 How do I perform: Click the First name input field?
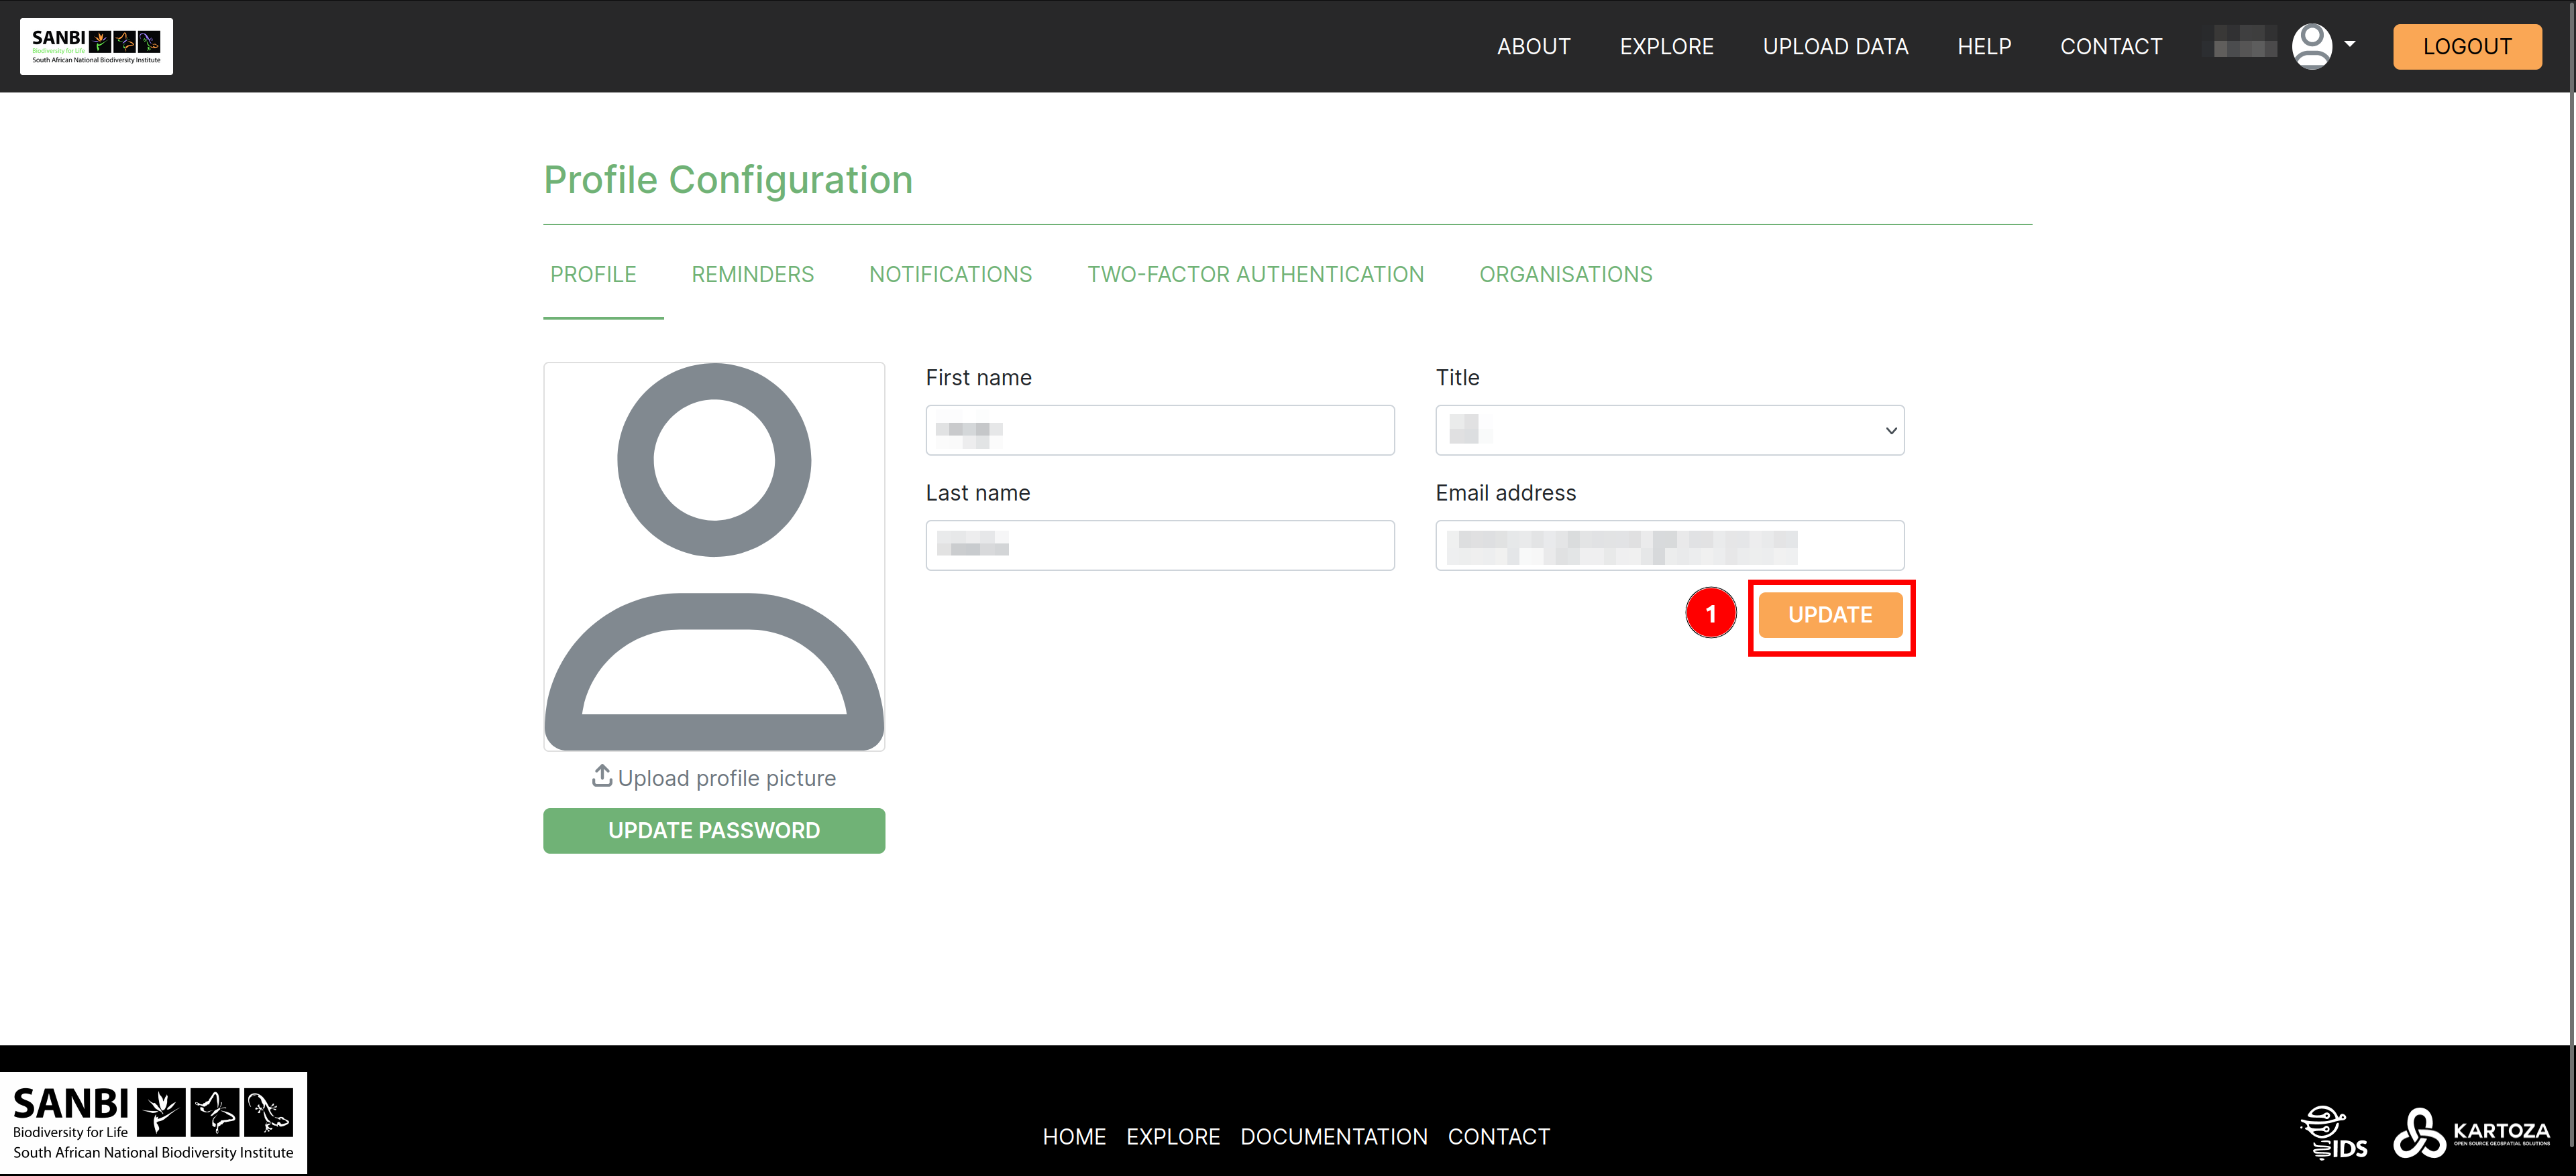1159,430
